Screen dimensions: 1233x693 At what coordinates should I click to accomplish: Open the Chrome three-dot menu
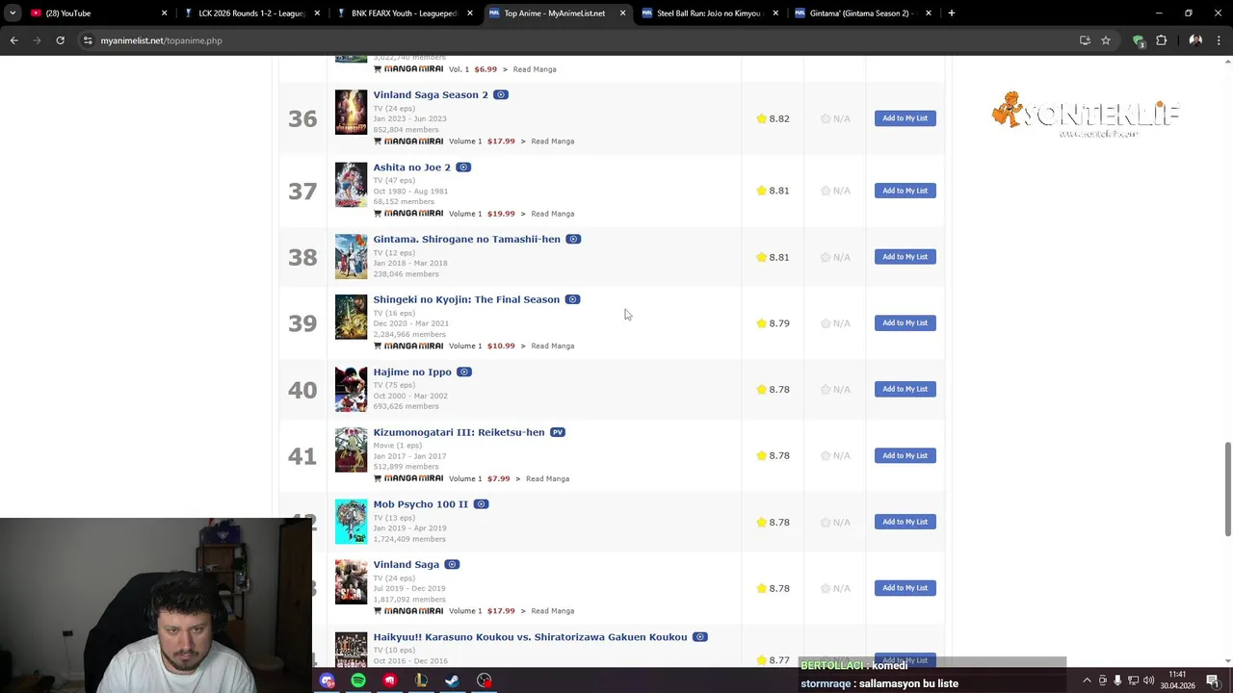coord(1220,40)
